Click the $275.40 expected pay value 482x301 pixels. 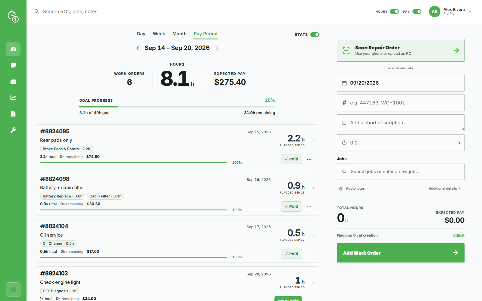[x=230, y=82]
